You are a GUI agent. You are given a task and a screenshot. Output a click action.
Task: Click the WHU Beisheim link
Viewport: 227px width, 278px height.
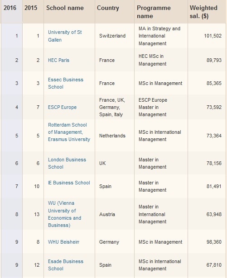click(x=63, y=242)
